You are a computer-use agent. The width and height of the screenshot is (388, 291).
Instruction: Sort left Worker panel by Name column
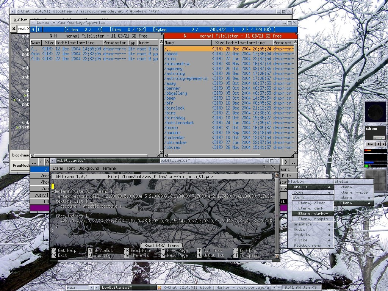[x=35, y=43]
